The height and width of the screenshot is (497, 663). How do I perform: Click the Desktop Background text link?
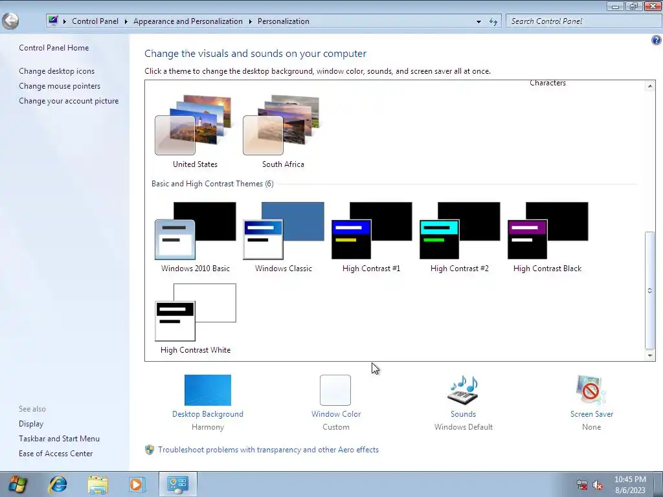tap(208, 414)
